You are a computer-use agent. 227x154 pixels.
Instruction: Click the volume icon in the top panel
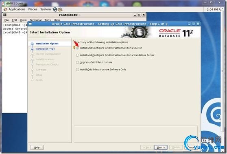[220, 9]
